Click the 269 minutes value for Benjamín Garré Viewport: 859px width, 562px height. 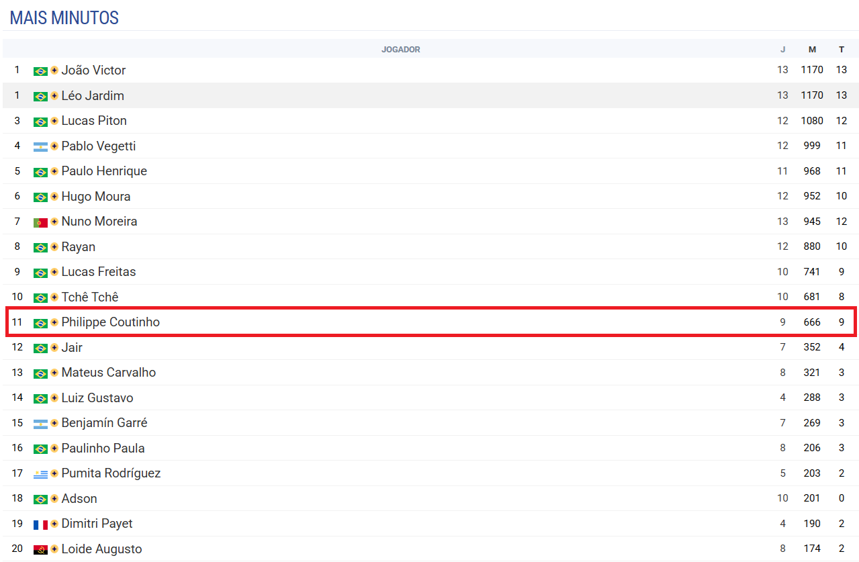812,423
